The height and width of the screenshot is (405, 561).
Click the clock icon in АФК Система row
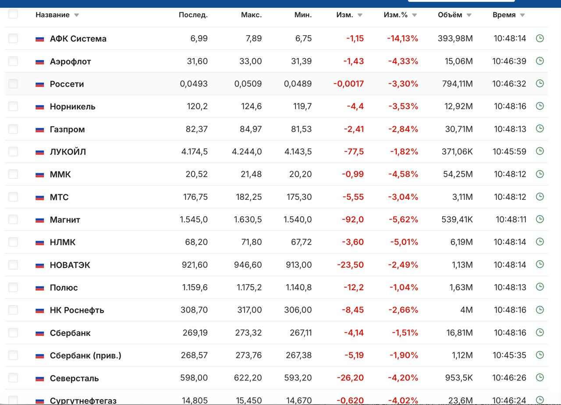click(540, 38)
